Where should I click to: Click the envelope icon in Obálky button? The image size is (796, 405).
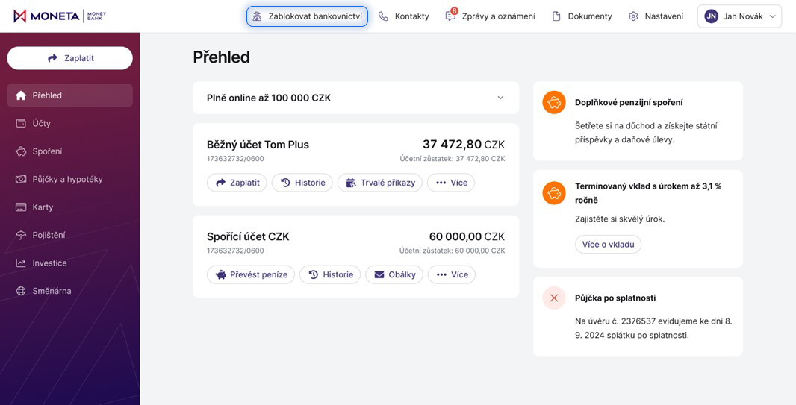click(x=379, y=274)
